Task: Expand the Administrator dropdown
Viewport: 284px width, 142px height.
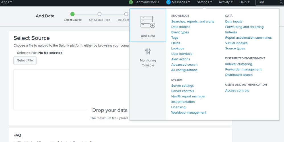Action: (148, 2)
